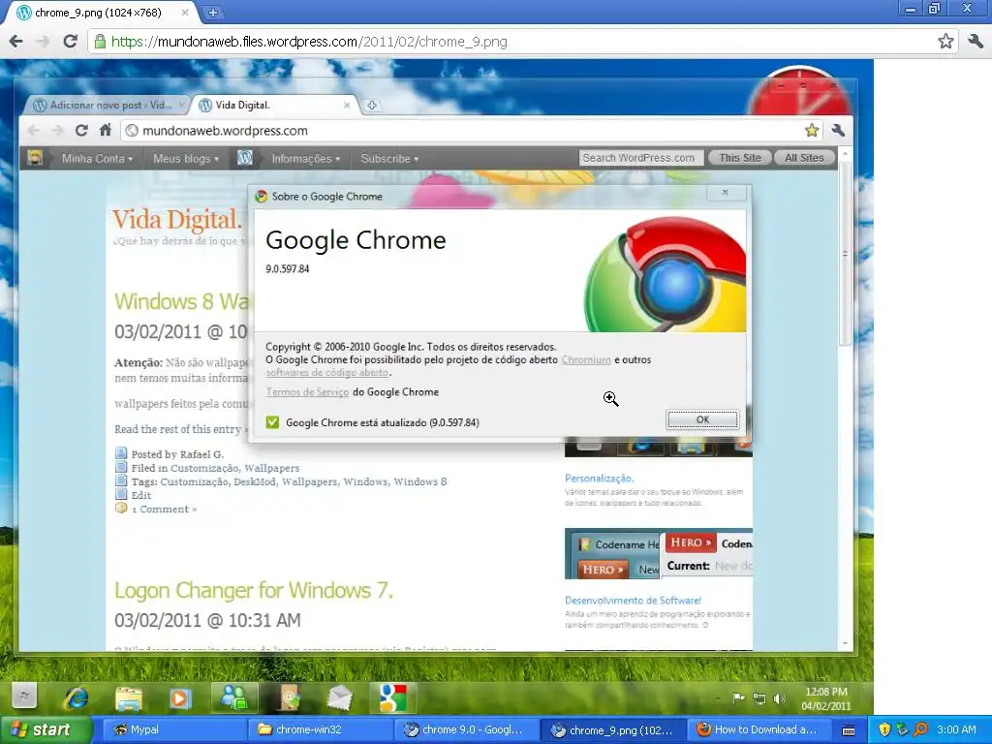992x744 pixels.
Task: Click the Vida Digital. tab in pictured browser
Action: (275, 105)
